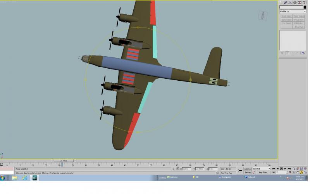This screenshot has width=310, height=194.
Task: Open the Motion panel tab
Action: pos(295,3)
